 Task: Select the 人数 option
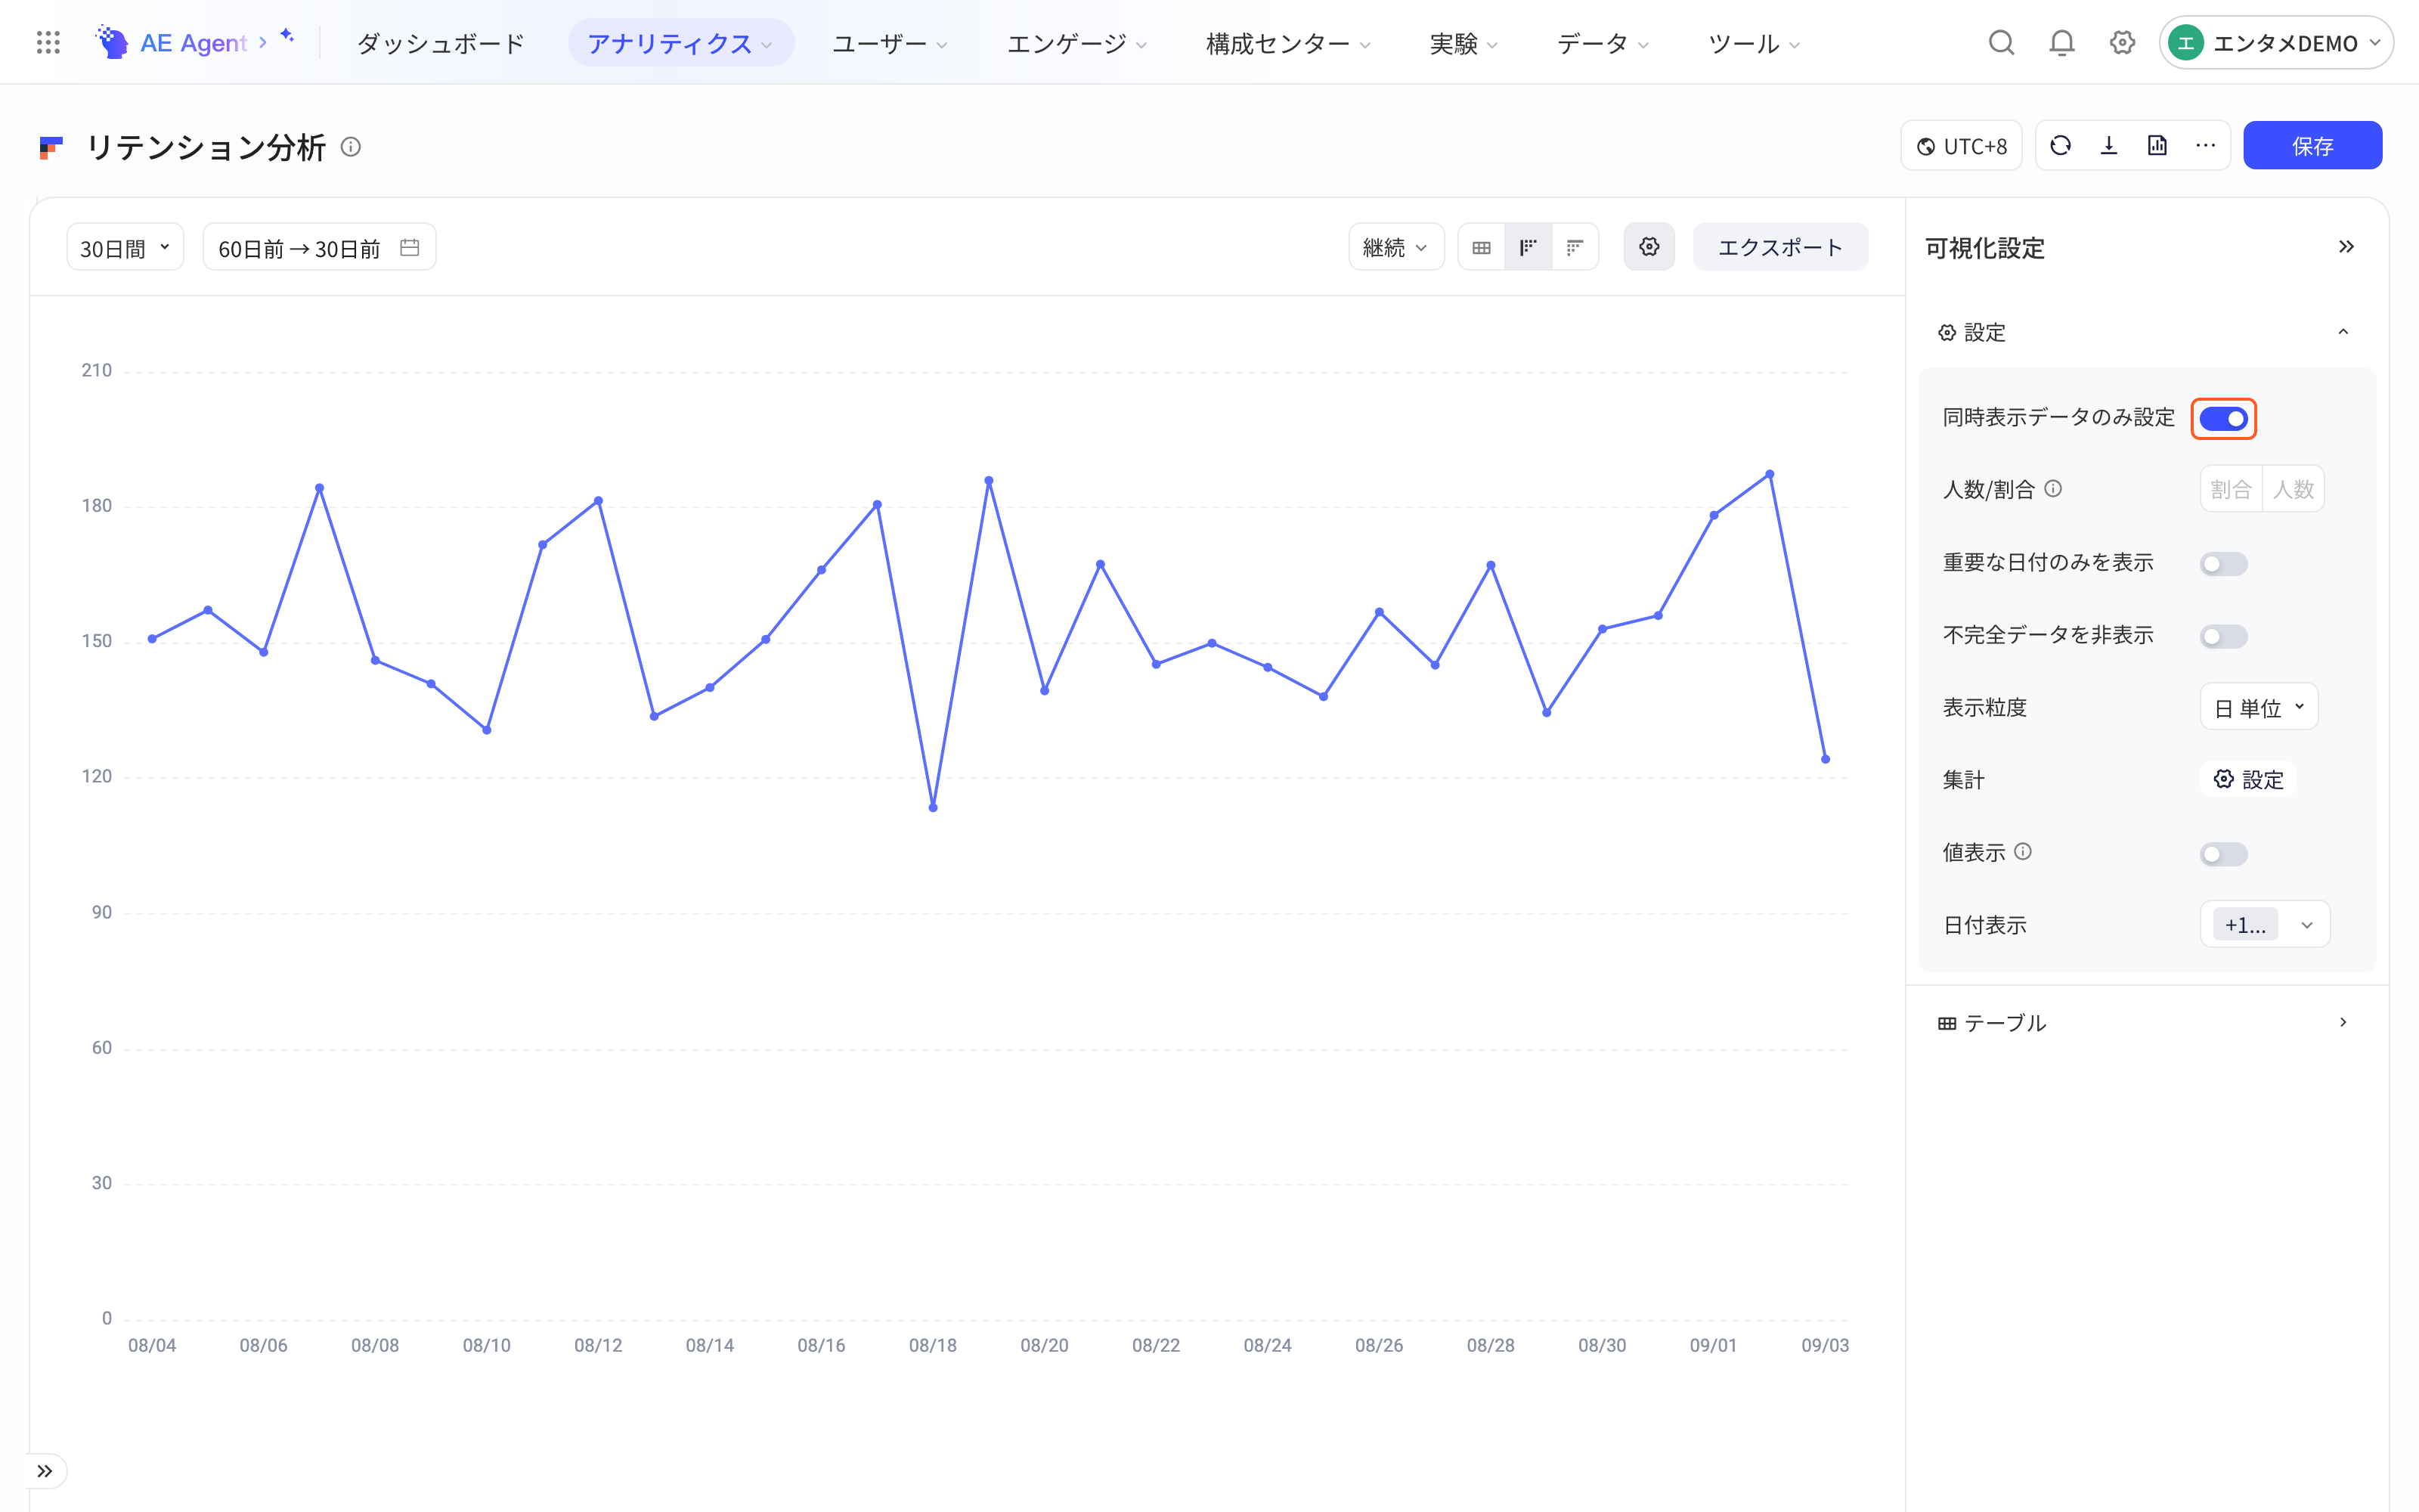pyautogui.click(x=2293, y=489)
